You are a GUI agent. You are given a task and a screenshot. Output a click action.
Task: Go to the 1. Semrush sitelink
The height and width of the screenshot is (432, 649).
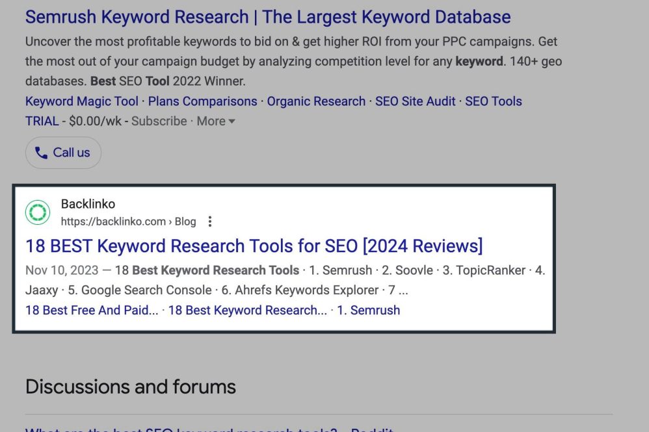point(368,311)
